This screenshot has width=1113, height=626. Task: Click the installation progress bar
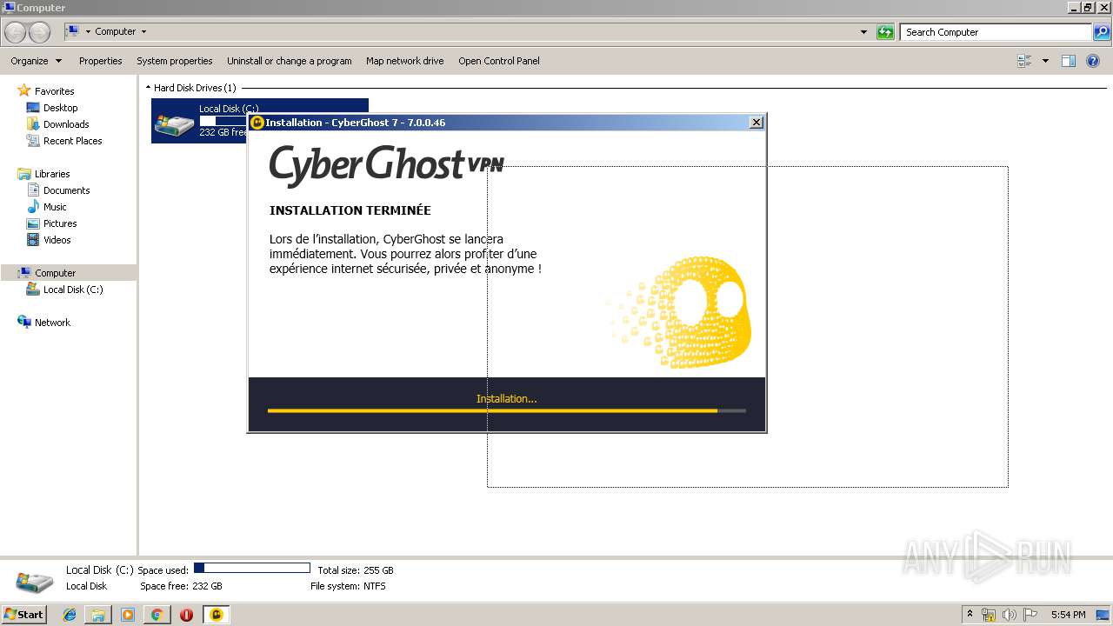coord(507,410)
